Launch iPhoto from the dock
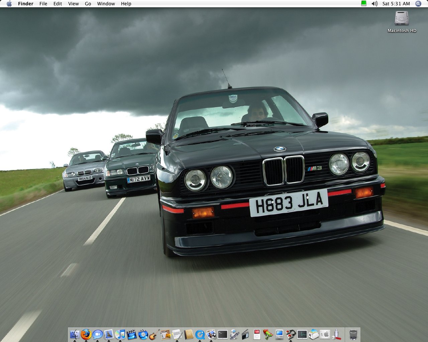 [x=211, y=334]
